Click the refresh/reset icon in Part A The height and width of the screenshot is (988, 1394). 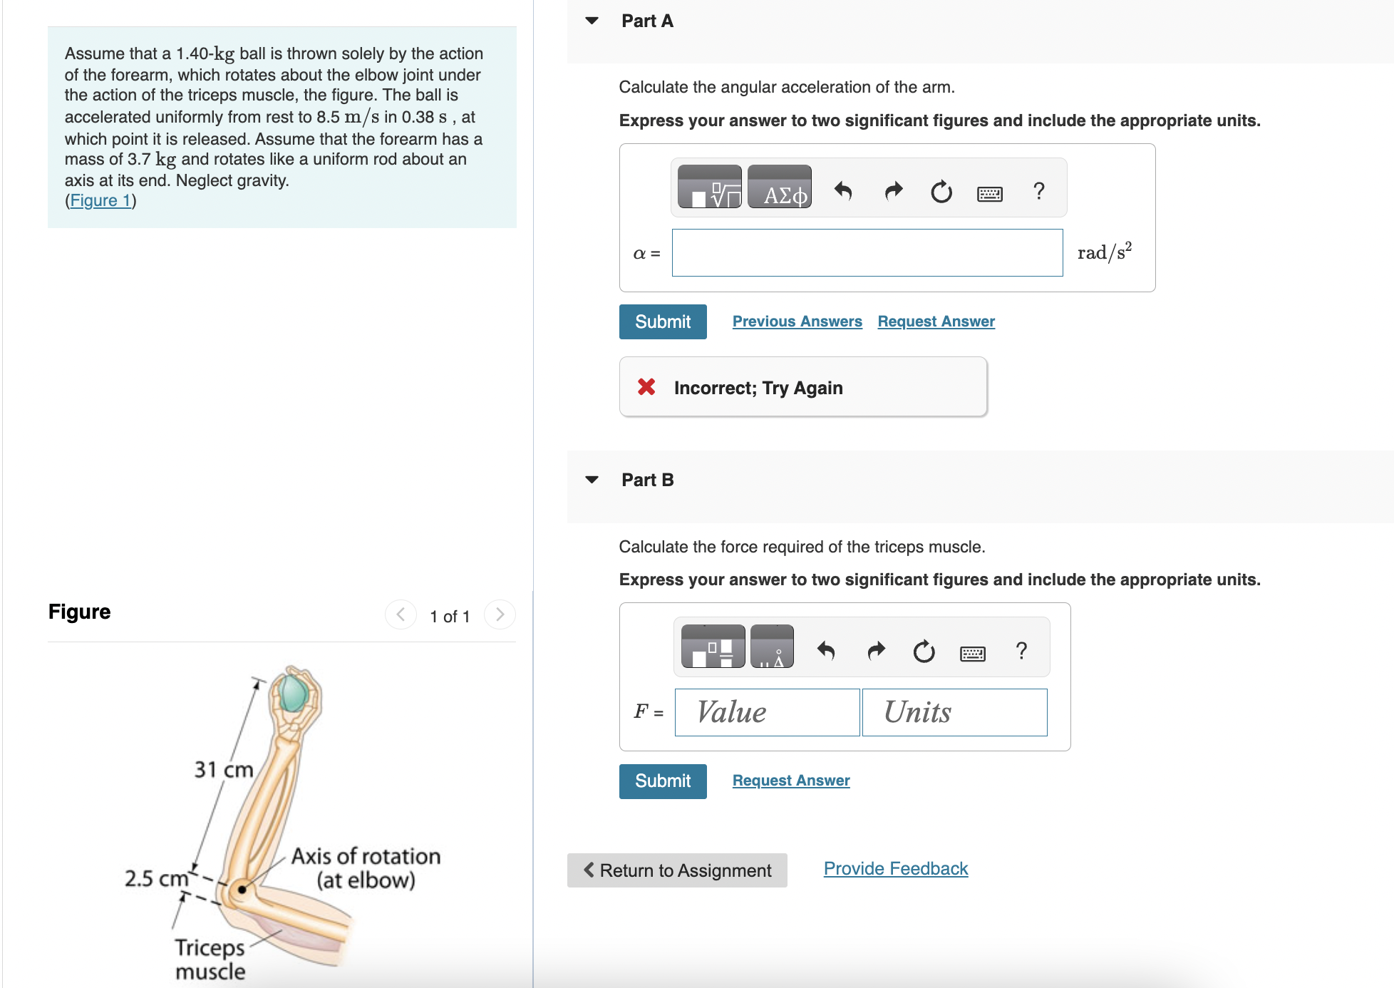(x=939, y=194)
